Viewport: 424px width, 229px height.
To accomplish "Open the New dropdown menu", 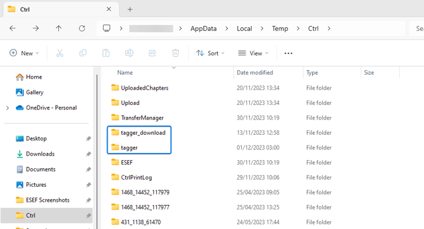I will tap(24, 53).
